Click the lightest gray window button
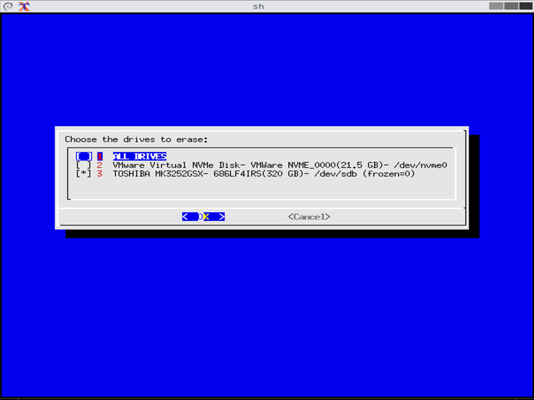534x400 pixels. [496, 6]
